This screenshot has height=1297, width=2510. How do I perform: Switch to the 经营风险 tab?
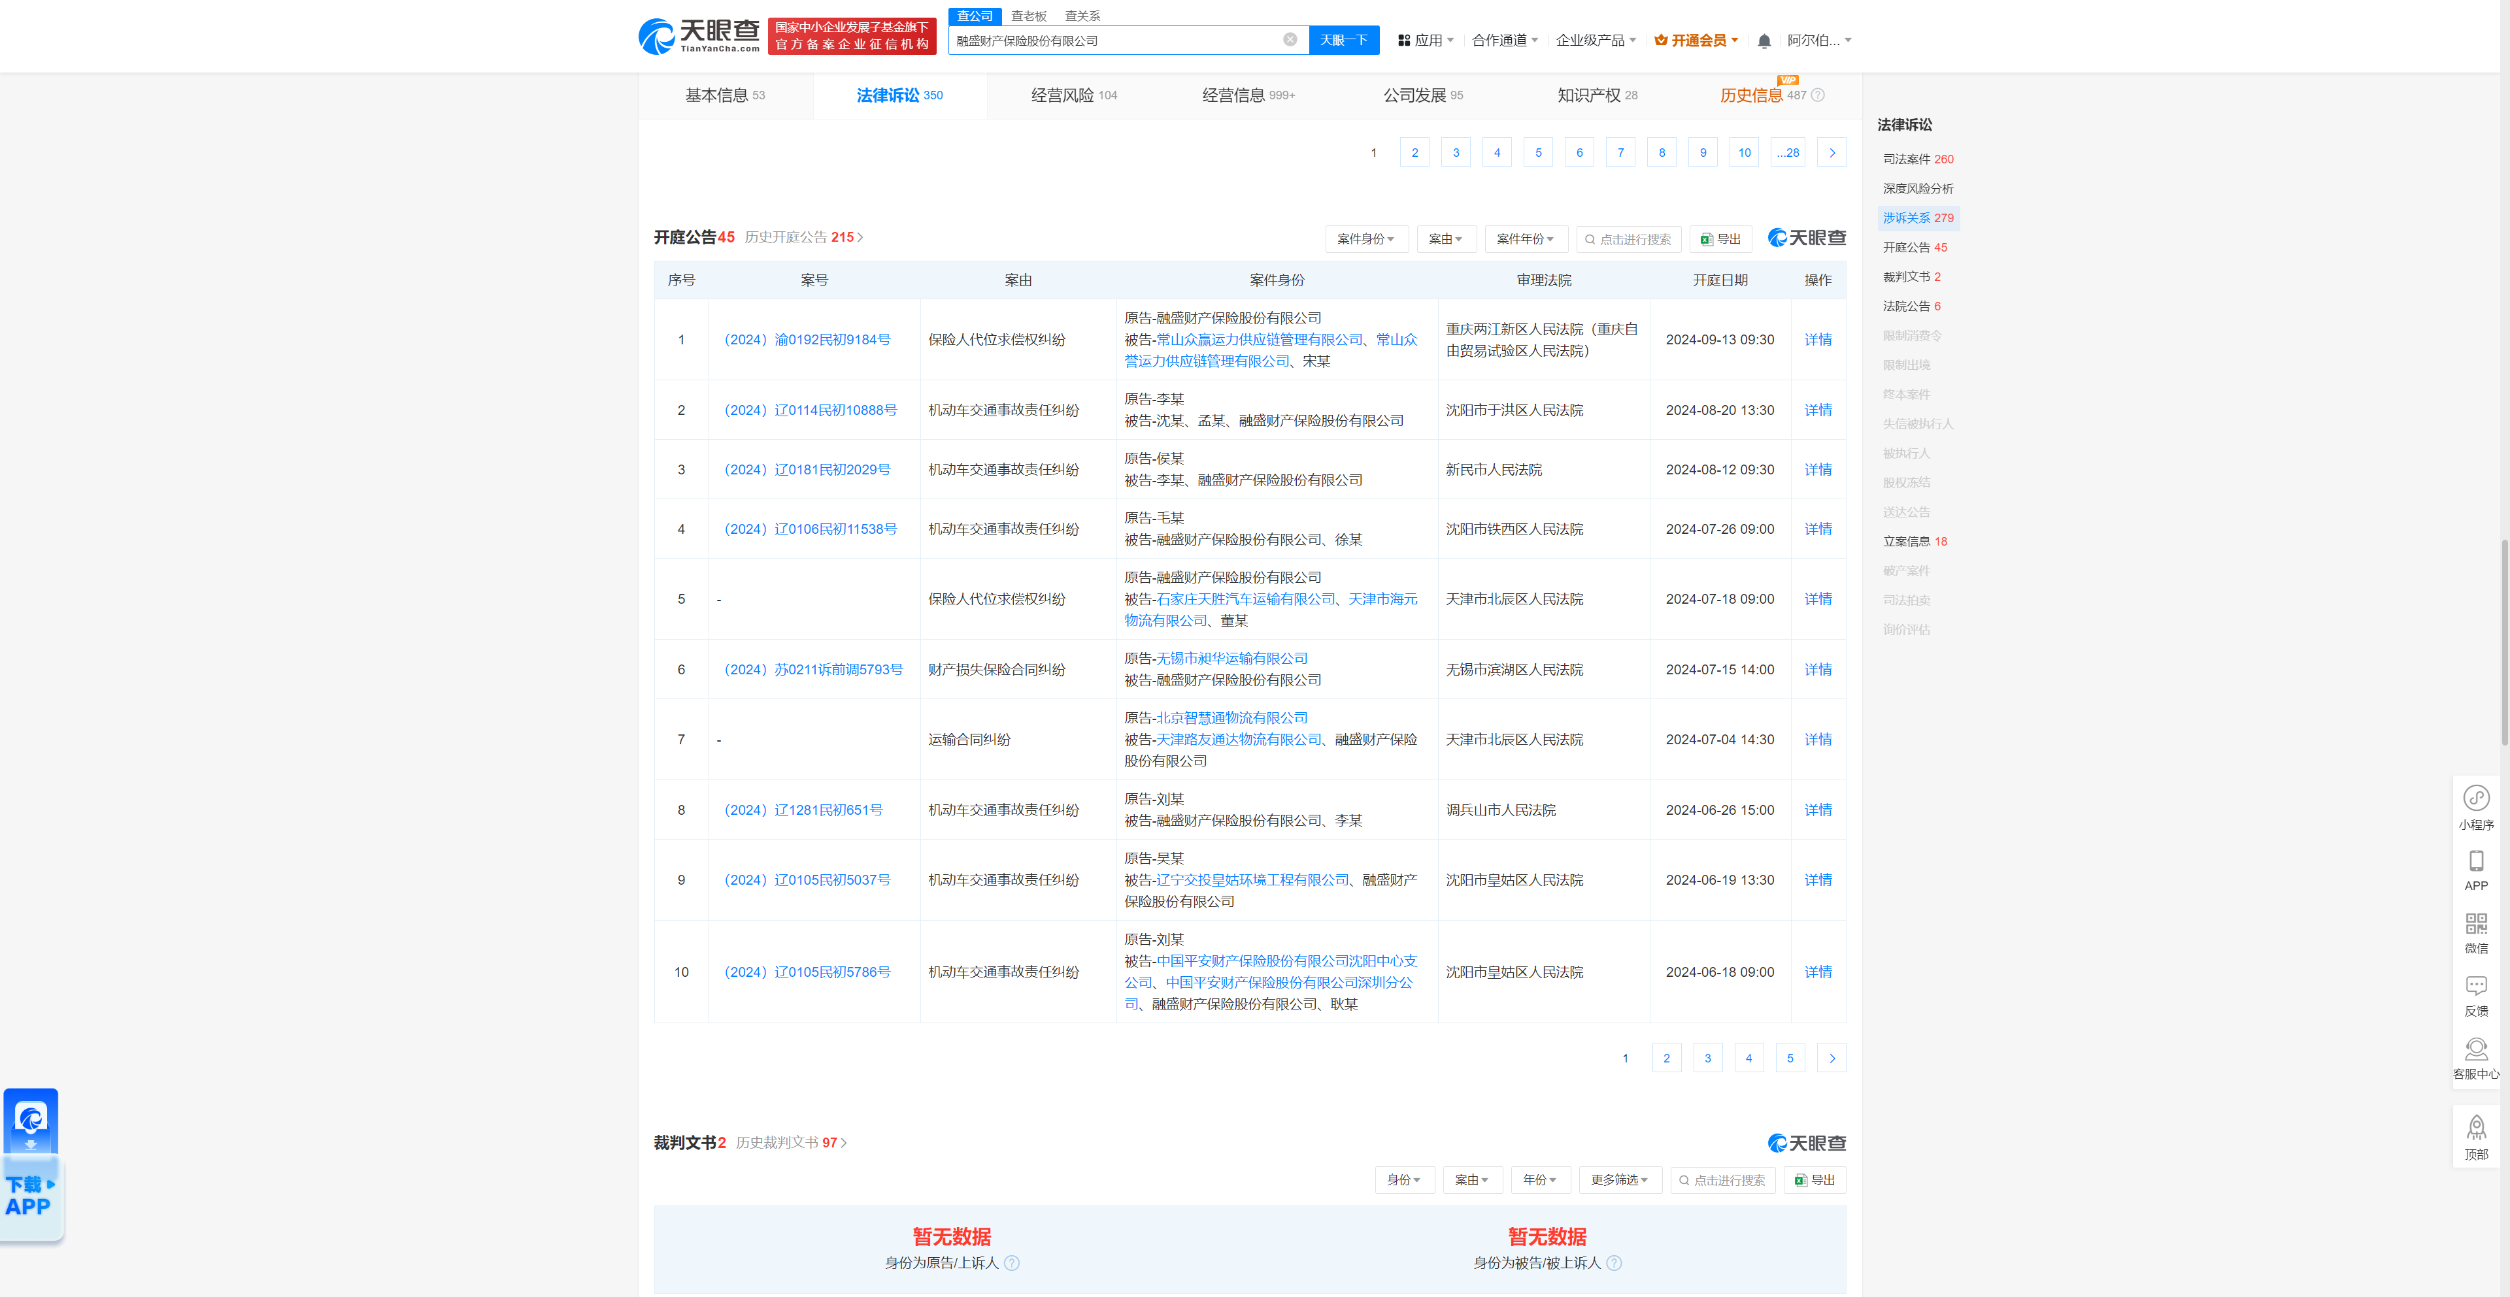coord(1074,95)
